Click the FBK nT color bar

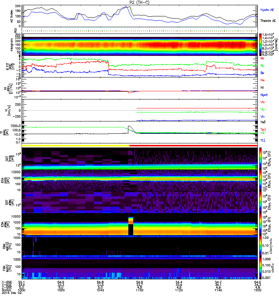pyautogui.click(x=260, y=268)
